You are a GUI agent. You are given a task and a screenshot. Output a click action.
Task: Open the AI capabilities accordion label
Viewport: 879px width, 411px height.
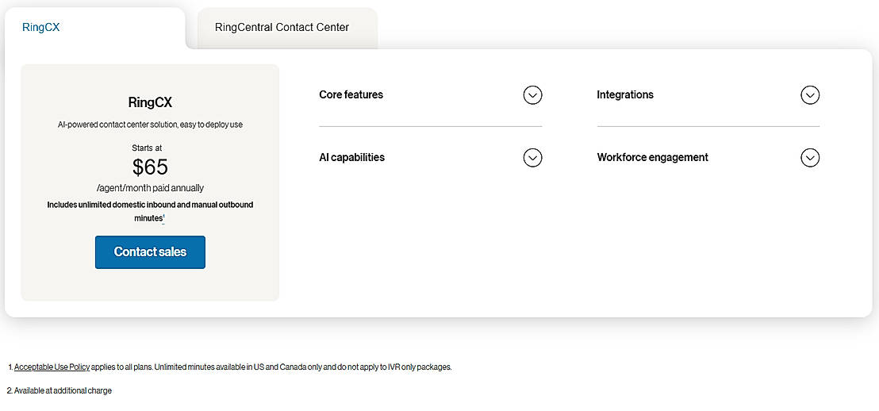click(351, 158)
